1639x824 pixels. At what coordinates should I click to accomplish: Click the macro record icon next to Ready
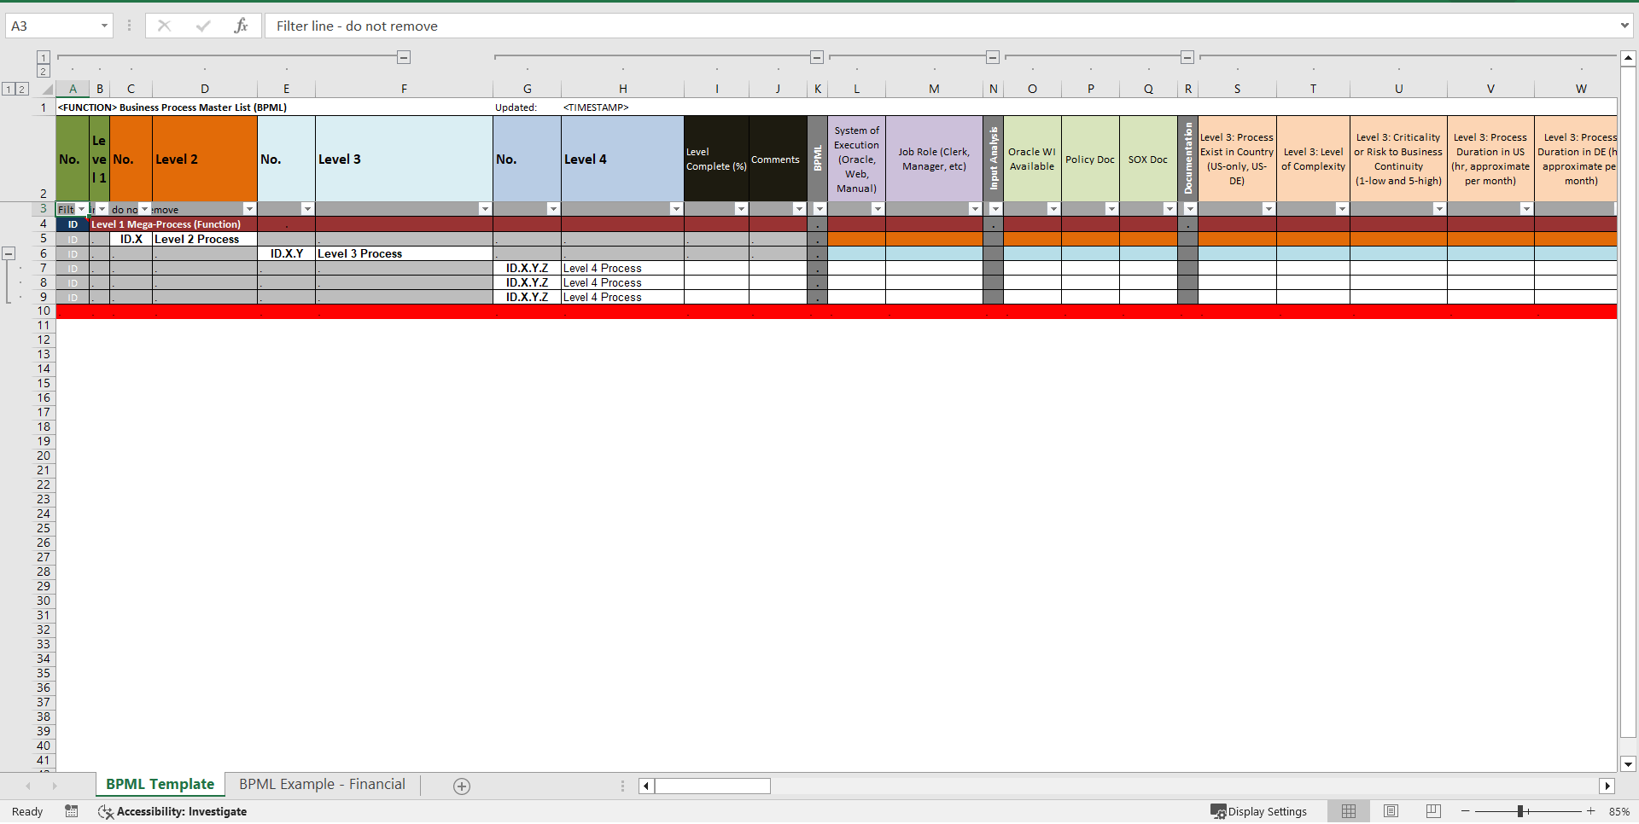(x=72, y=811)
